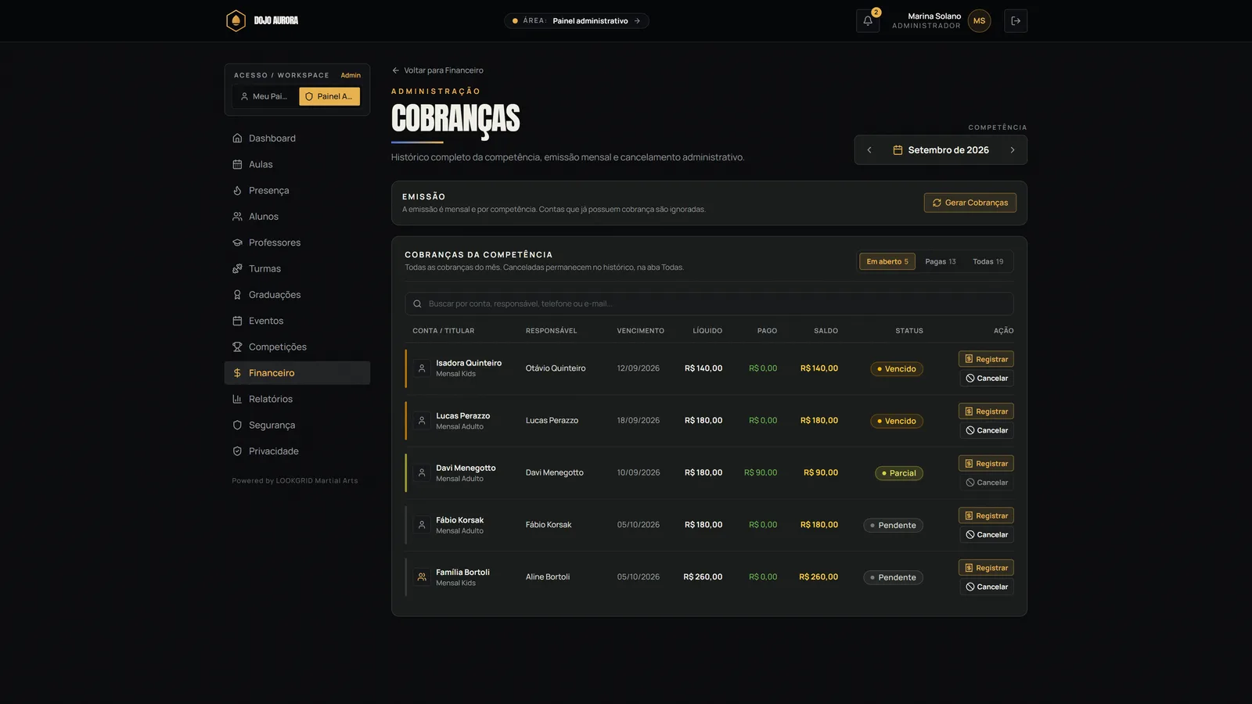Cancel Lucas Perazzo's charge

987,430
